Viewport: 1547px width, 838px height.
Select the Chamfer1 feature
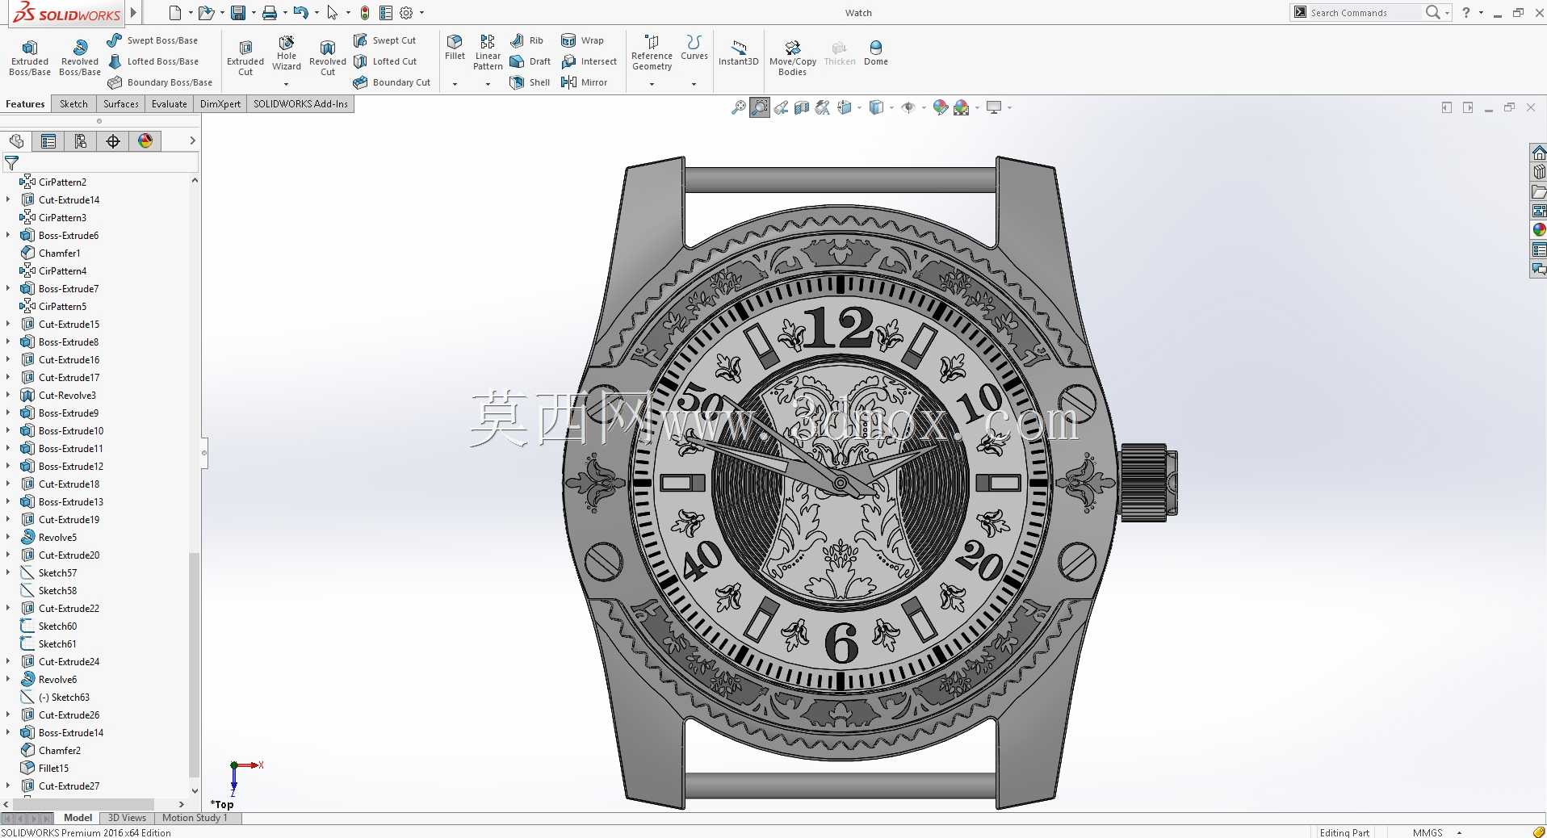point(50,253)
